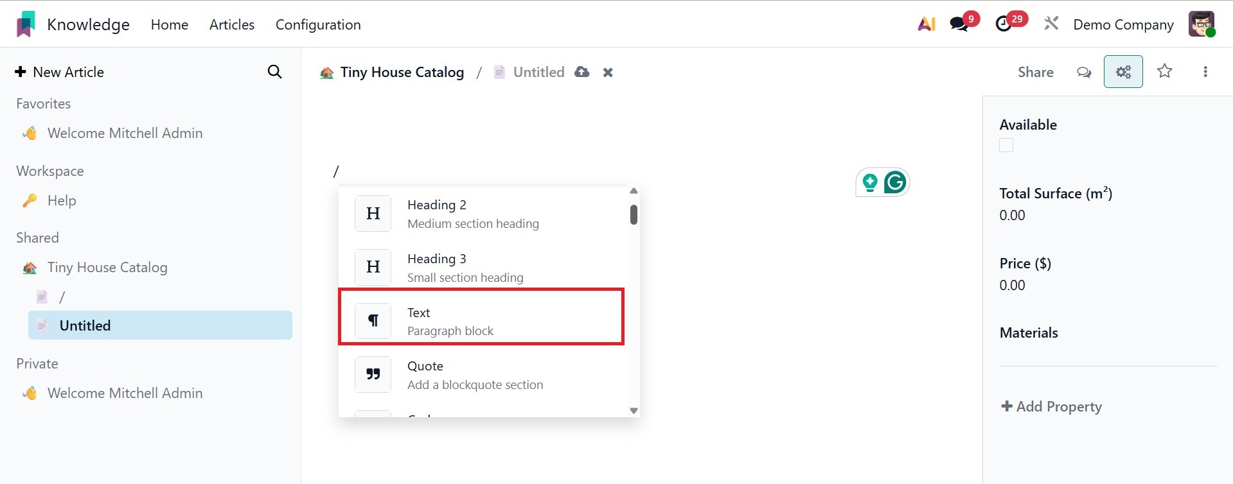The width and height of the screenshot is (1233, 484).
Task: Click the New Article button
Action: coord(60,72)
